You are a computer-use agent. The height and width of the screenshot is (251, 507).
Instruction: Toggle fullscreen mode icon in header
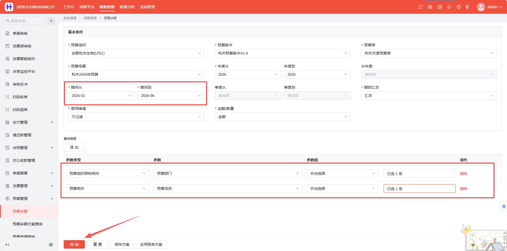(x=421, y=7)
